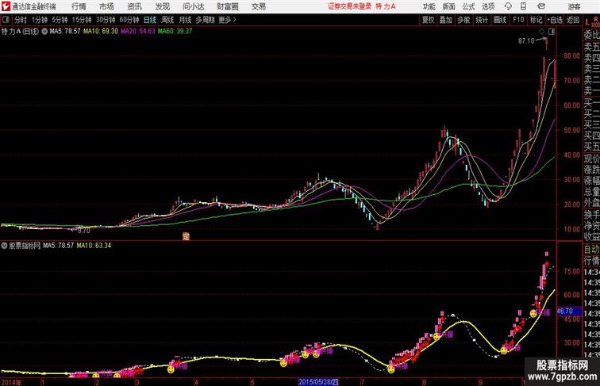The width and height of the screenshot is (600, 386).
Task: Open the 选项 options menu
Action: (x=488, y=6)
